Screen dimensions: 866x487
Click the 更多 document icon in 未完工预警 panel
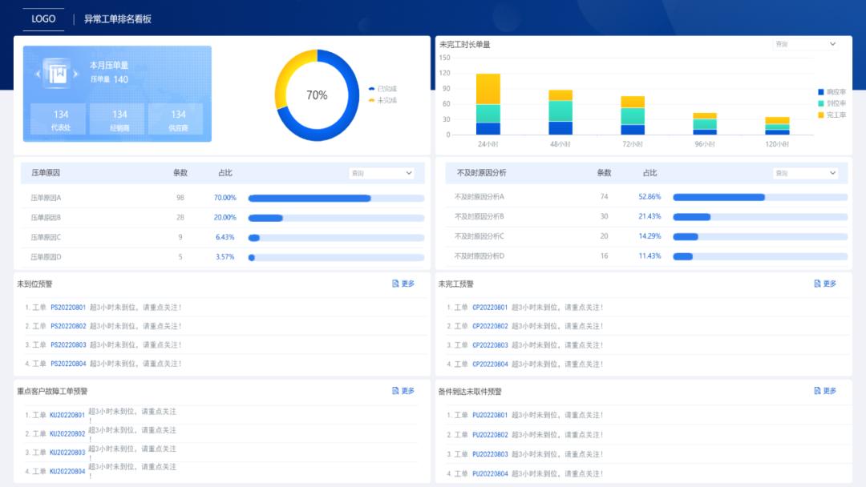pos(817,284)
